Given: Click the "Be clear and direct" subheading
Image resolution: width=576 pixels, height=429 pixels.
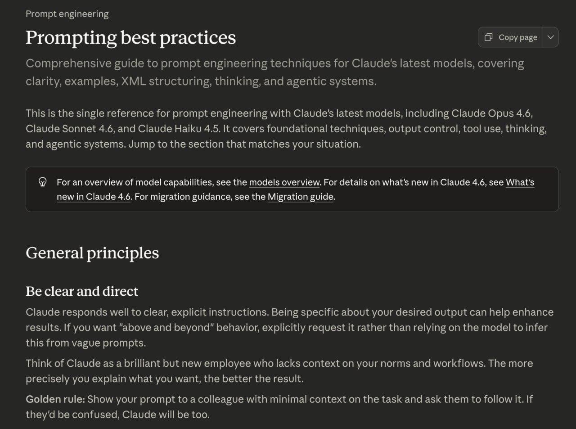Looking at the screenshot, I should (82, 291).
